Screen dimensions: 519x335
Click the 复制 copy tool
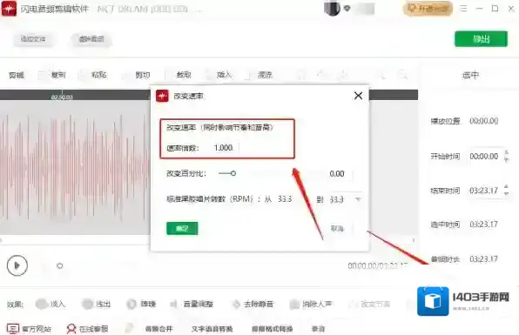pyautogui.click(x=52, y=75)
